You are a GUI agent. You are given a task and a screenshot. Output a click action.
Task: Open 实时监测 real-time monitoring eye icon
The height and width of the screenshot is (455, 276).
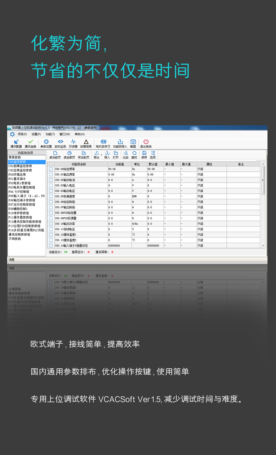click(60, 143)
